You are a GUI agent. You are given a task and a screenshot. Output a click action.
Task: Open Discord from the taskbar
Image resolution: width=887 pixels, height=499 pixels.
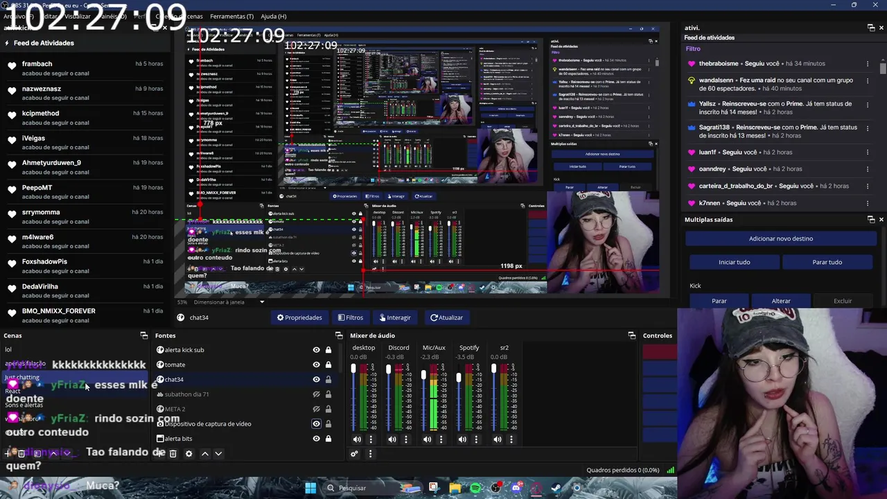click(x=516, y=488)
